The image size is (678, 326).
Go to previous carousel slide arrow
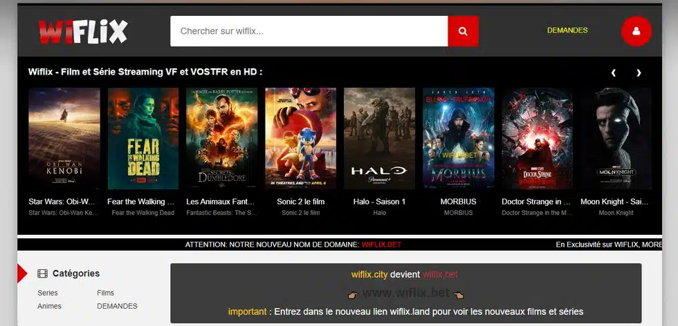click(x=613, y=73)
